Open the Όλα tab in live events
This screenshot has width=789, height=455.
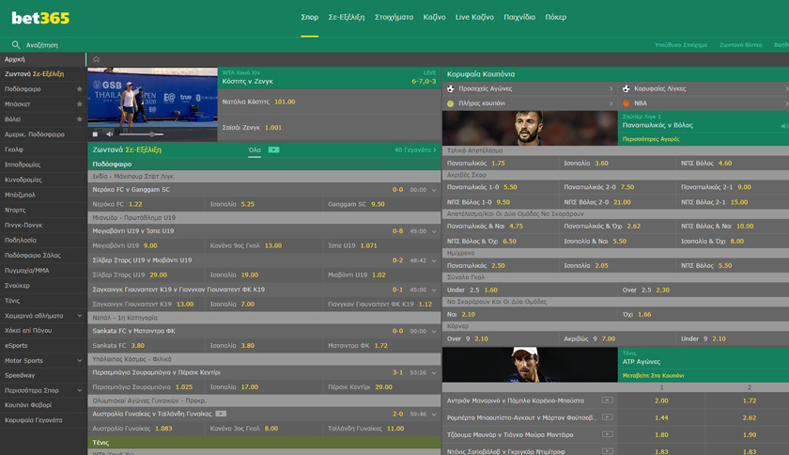pyautogui.click(x=255, y=149)
